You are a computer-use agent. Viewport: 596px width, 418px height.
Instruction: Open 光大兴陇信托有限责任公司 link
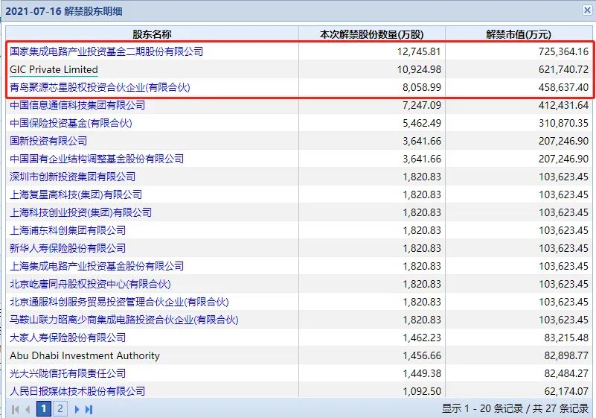point(68,373)
